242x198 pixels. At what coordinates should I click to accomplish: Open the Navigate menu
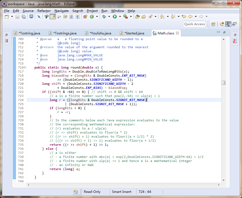62,11
